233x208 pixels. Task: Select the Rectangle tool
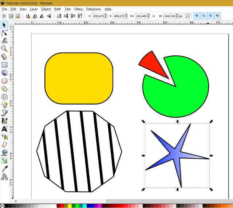pyautogui.click(x=4, y=65)
